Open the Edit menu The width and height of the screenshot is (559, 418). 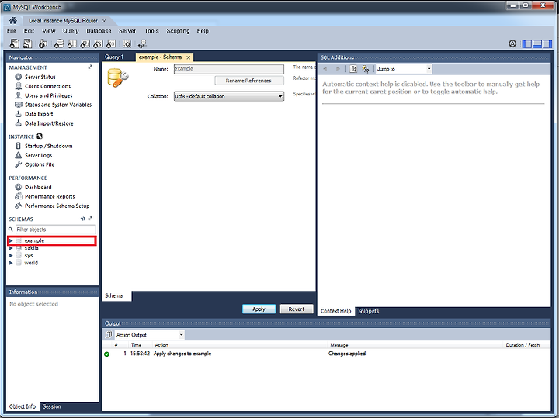pos(29,31)
